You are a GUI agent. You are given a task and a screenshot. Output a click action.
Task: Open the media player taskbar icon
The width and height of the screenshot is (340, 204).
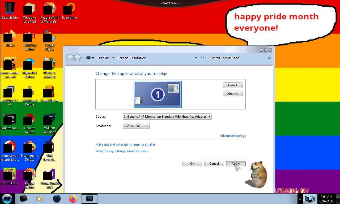[40, 198]
